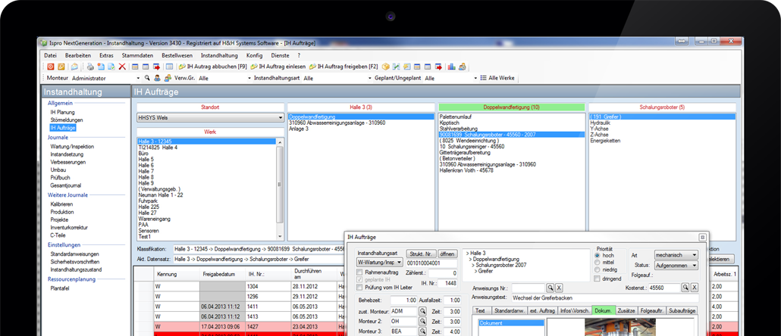Image resolution: width=781 pixels, height=336 pixels.
Task: Click the Freigabedatum column header
Action: coord(221,274)
